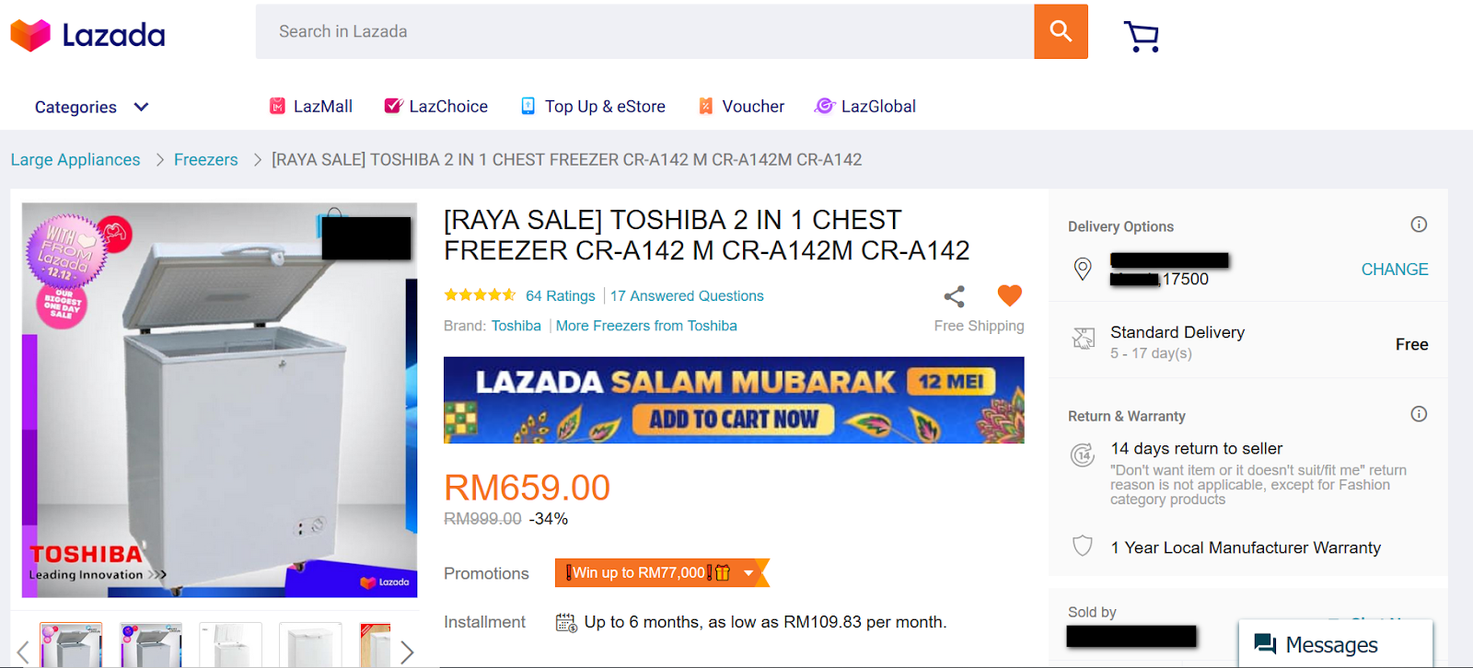Open the 64 Ratings link

pos(561,296)
